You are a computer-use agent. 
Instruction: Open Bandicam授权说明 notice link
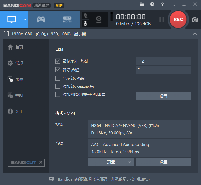coord(104,179)
